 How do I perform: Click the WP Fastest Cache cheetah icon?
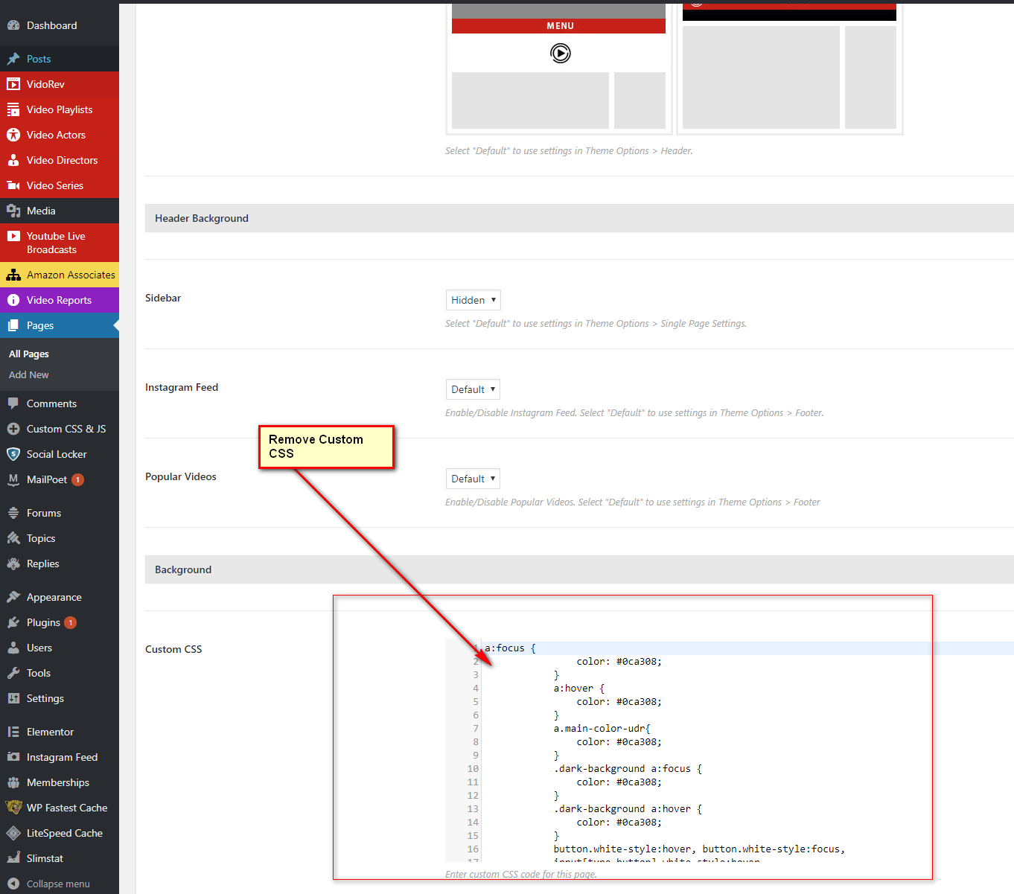coord(13,808)
